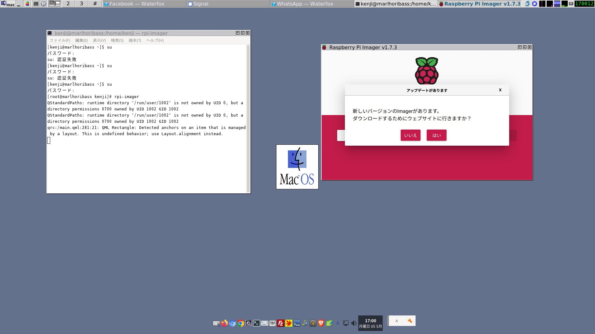
Task: Close the update dialog with X
Action: click(x=500, y=90)
